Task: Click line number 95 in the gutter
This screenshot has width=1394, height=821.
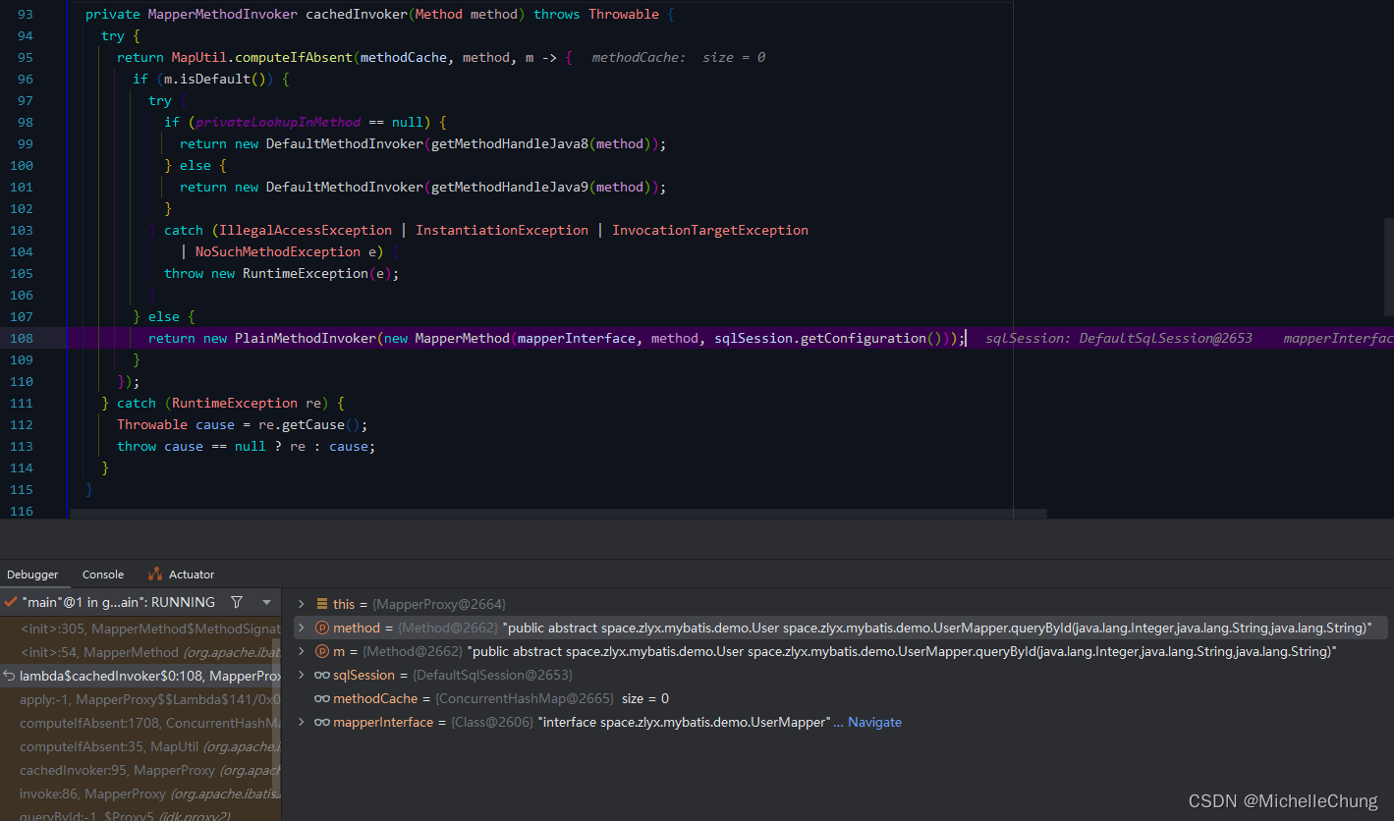Action: pos(26,57)
